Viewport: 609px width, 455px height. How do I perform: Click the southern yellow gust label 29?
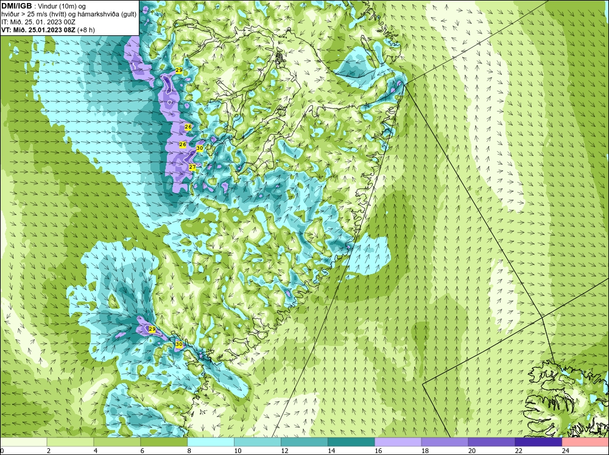tap(152, 329)
